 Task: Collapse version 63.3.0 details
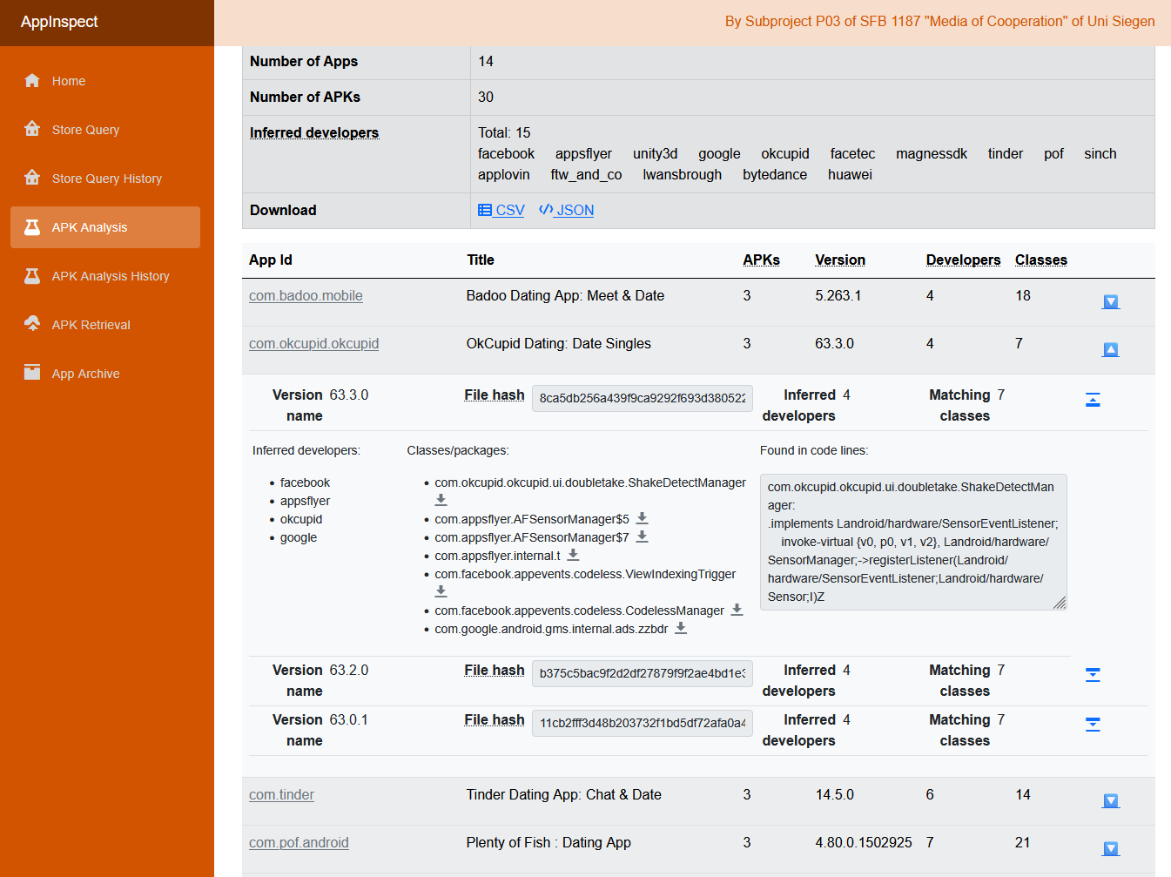click(1093, 400)
